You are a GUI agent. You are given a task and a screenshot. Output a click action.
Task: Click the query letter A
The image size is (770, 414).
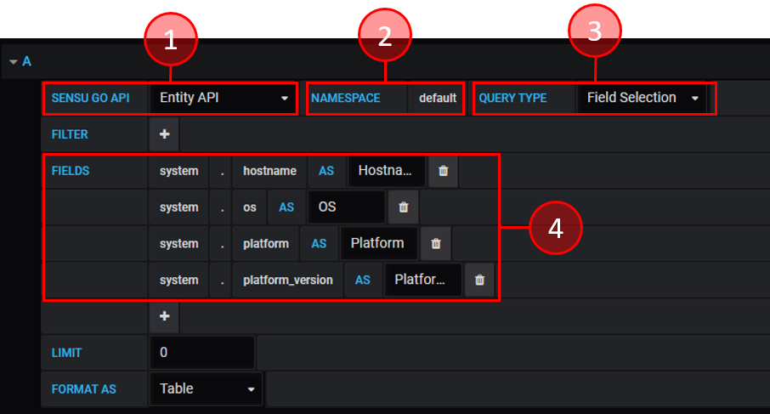(x=26, y=61)
